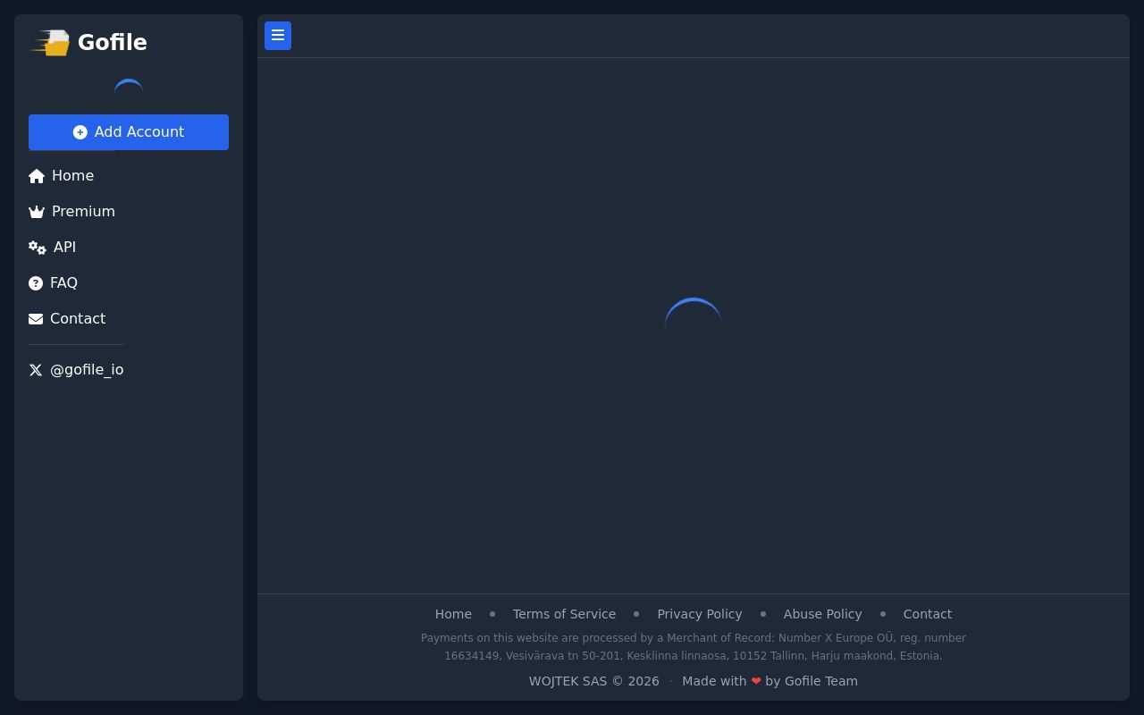Viewport: 1144px width, 715px height.
Task: Open the API sidebar item
Action: coord(53,248)
